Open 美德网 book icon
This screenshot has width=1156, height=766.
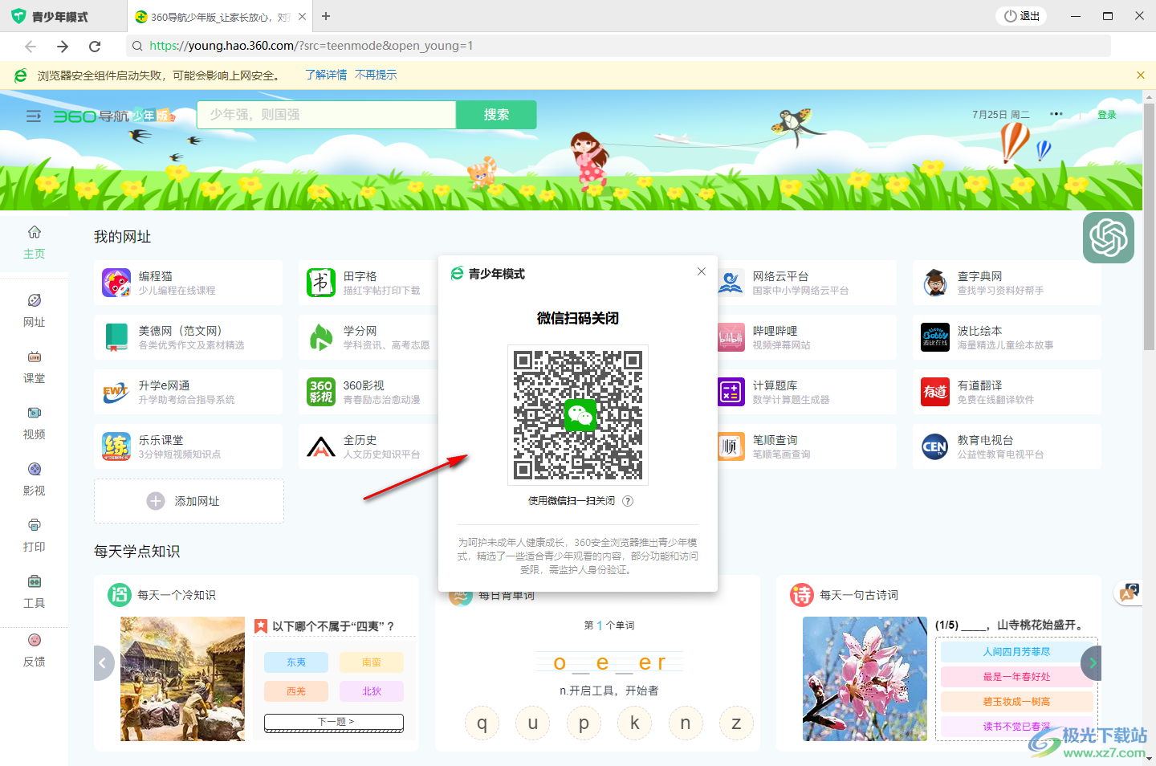click(116, 337)
